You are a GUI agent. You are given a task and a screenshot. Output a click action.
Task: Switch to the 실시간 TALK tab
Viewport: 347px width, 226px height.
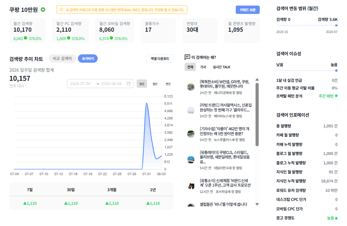[221, 67]
